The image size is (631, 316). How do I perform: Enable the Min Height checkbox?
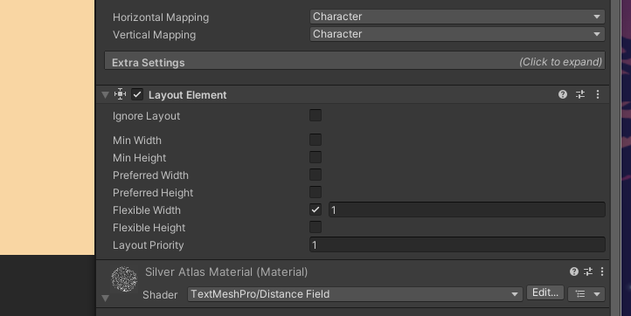(315, 157)
